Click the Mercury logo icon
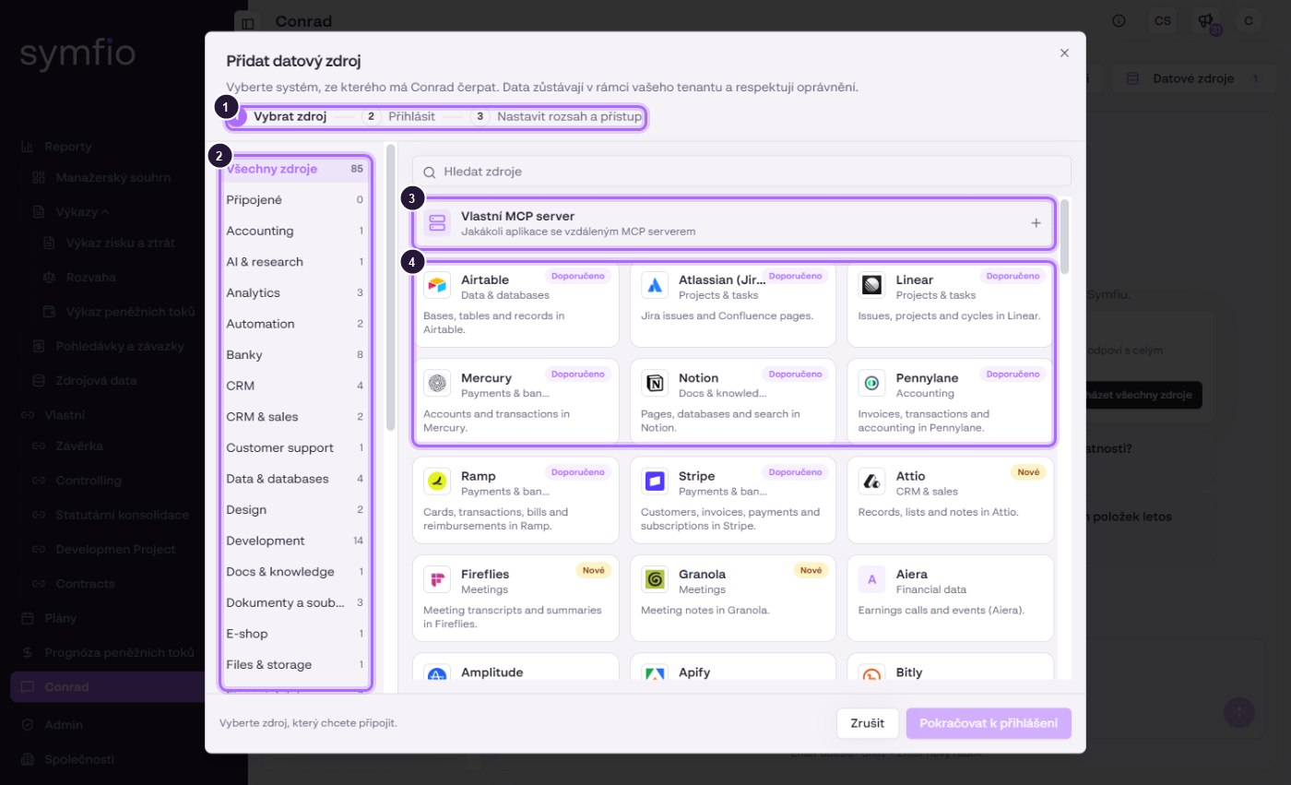This screenshot has width=1291, height=785. (x=437, y=384)
